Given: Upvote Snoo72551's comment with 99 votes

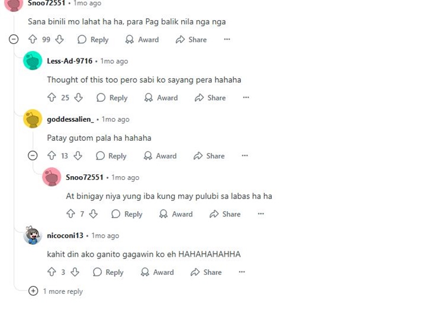Looking at the screenshot, I should tap(33, 39).
